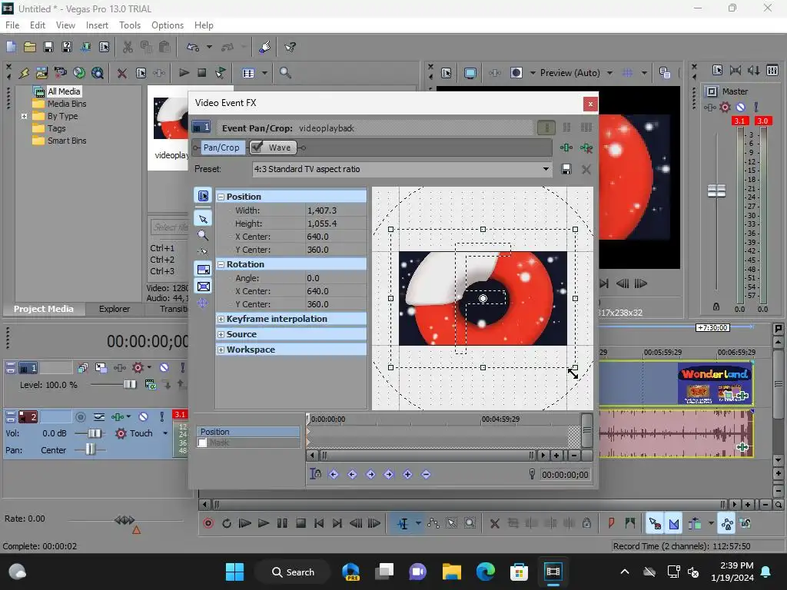
Task: Click the First Keyframe diamond button
Action: click(334, 474)
